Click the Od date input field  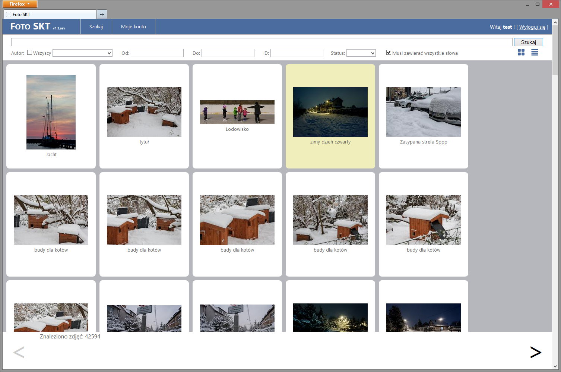[157, 53]
